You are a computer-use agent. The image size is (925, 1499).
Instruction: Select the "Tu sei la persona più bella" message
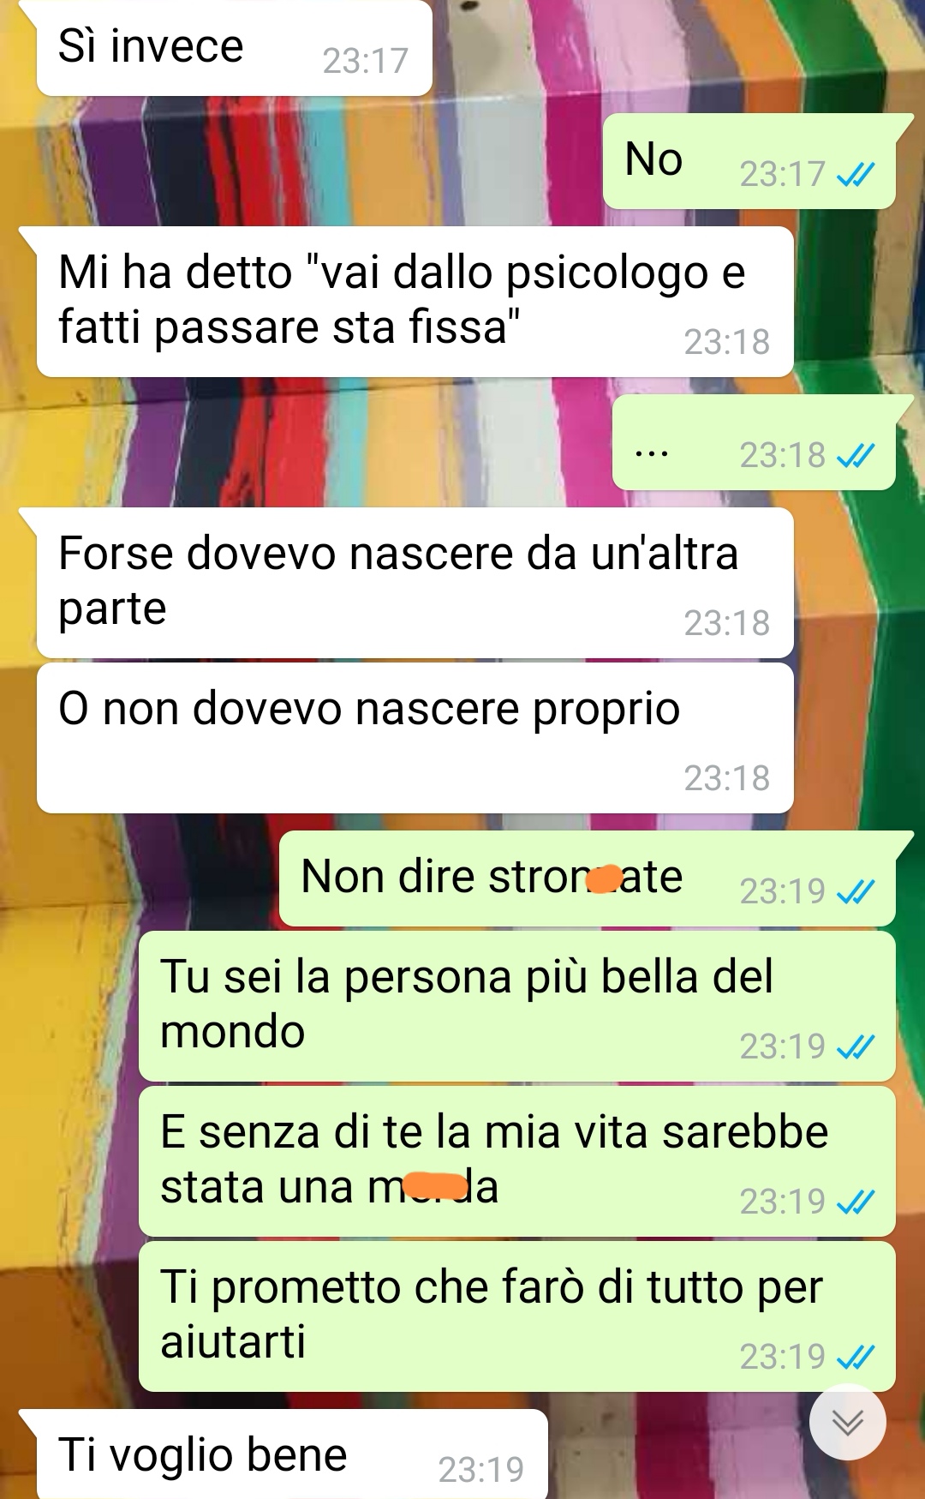click(517, 1006)
